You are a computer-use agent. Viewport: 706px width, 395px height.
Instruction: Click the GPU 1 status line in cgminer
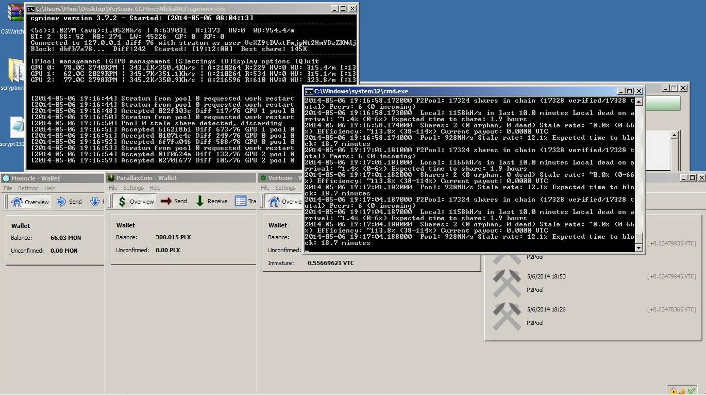pyautogui.click(x=193, y=74)
